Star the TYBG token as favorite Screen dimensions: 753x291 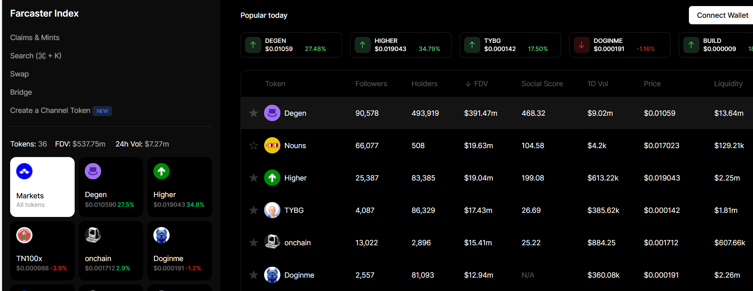(x=254, y=210)
